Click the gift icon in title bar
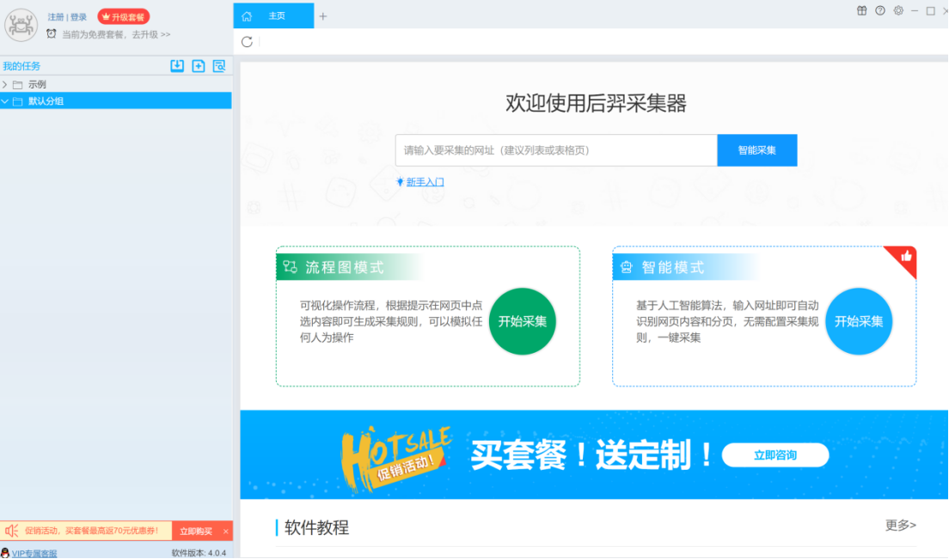The height and width of the screenshot is (559, 949). 862,10
